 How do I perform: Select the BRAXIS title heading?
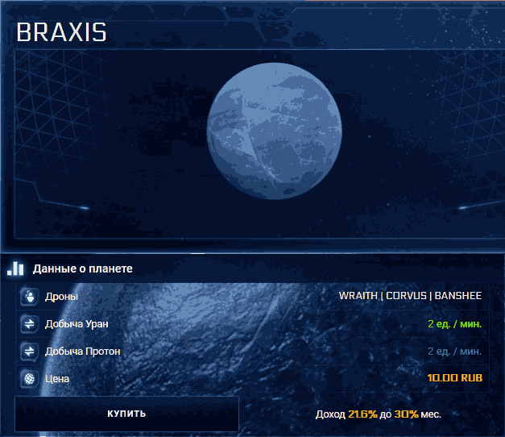[x=62, y=33]
